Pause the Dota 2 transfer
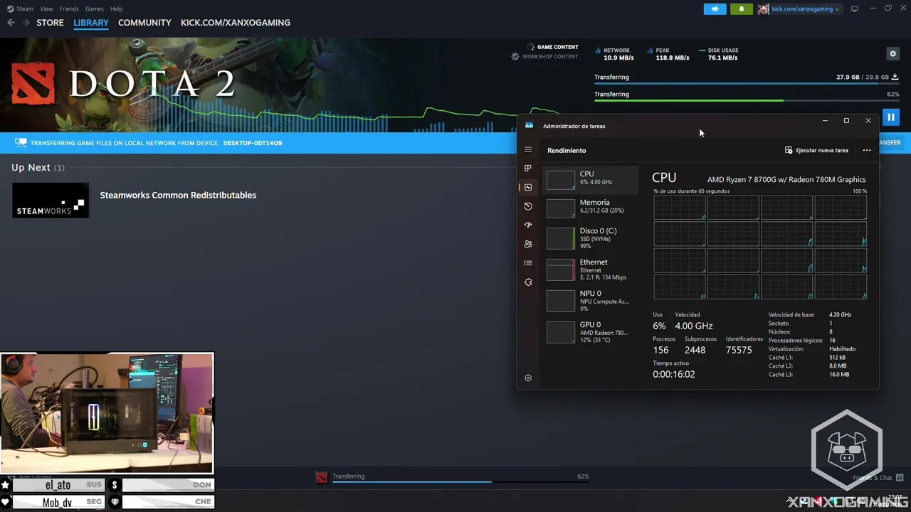The height and width of the screenshot is (512, 911). click(890, 117)
